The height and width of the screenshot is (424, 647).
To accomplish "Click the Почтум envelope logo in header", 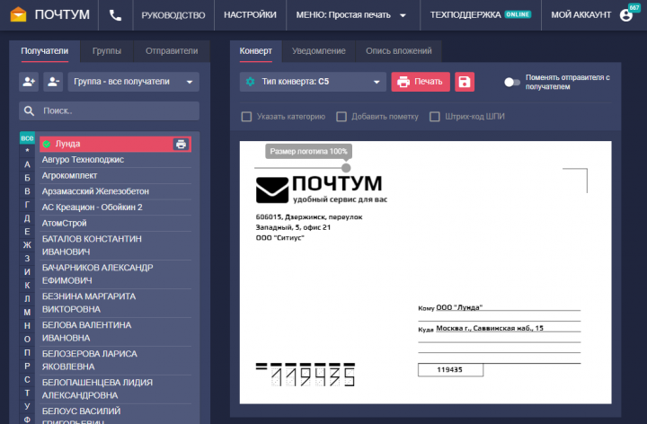I will click(18, 14).
